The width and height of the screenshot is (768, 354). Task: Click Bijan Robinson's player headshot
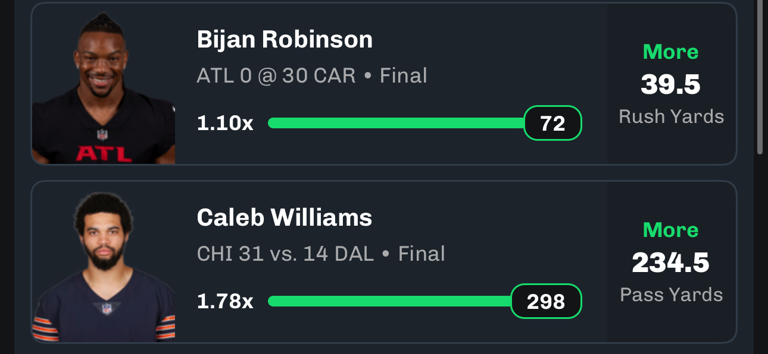[103, 89]
